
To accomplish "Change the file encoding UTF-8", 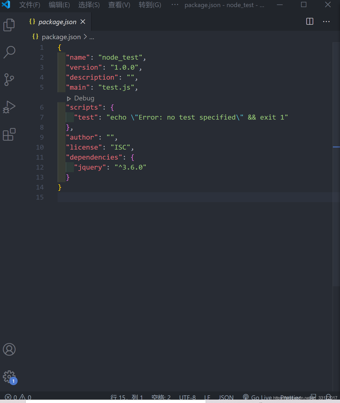I will (x=187, y=397).
